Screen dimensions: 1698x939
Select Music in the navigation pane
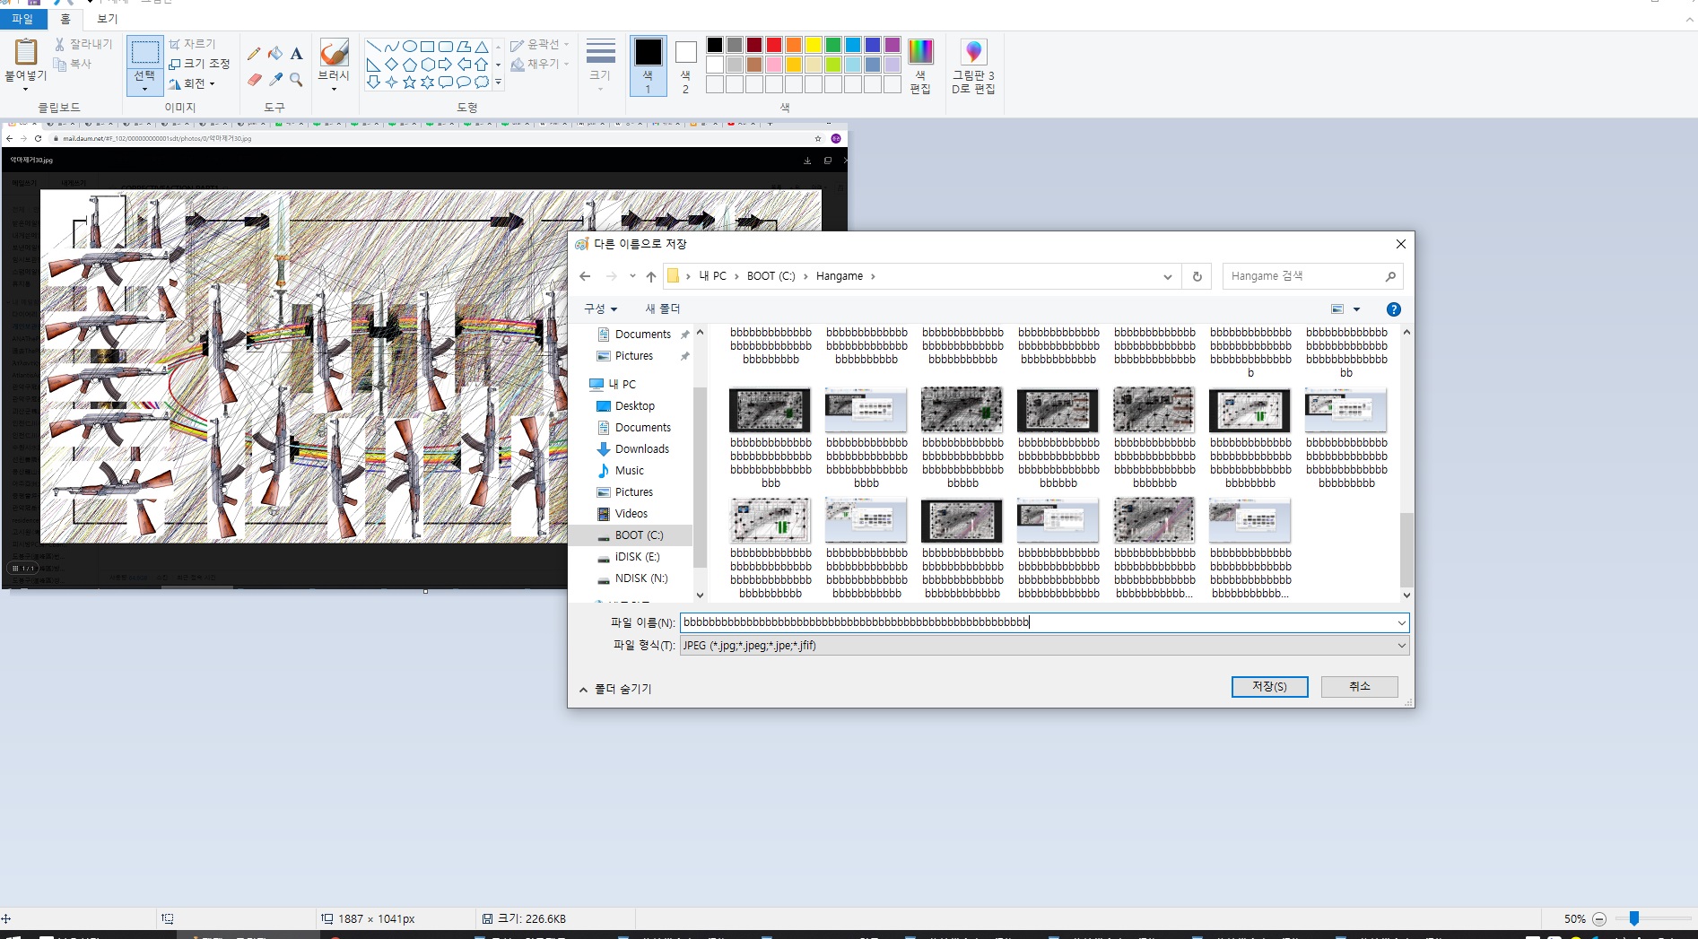[629, 471]
